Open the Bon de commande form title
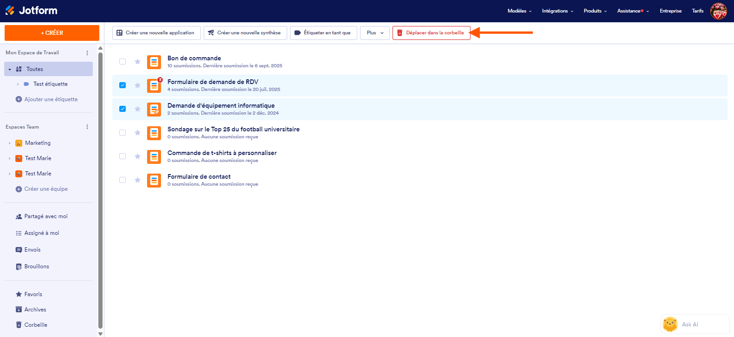Image resolution: width=734 pixels, height=337 pixels. click(194, 58)
